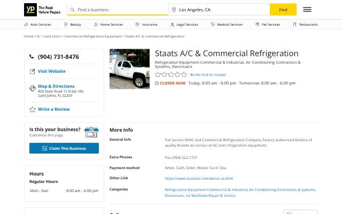Click the Write a Review star icon

(x=33, y=109)
